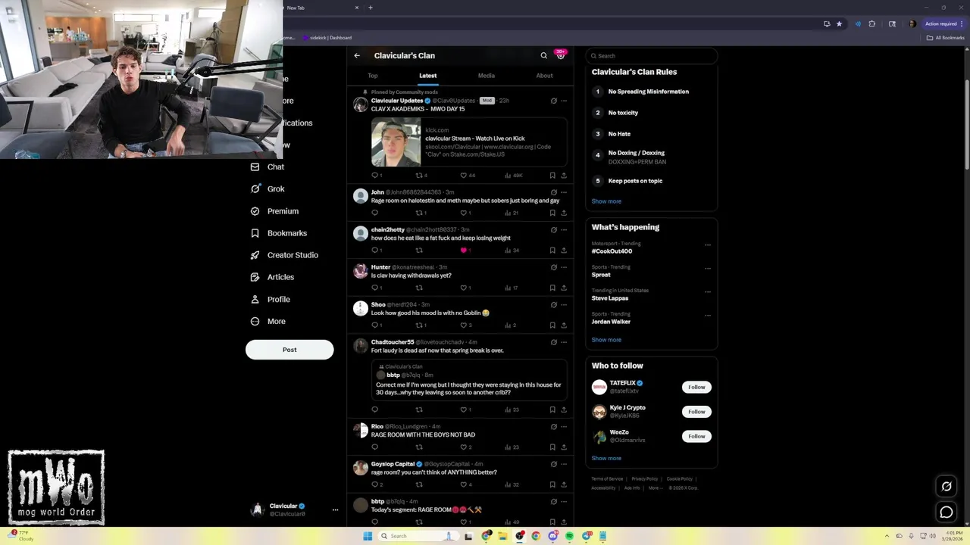Image resolution: width=970 pixels, height=545 pixels.
Task: Click the Search box in right column
Action: pyautogui.click(x=652, y=56)
